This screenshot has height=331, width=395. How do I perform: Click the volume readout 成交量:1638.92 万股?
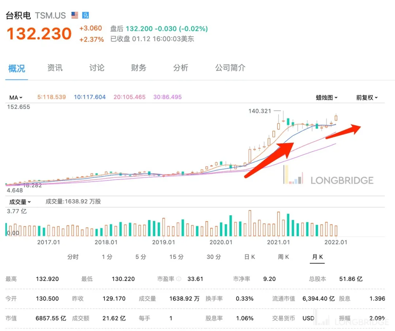pos(73,201)
